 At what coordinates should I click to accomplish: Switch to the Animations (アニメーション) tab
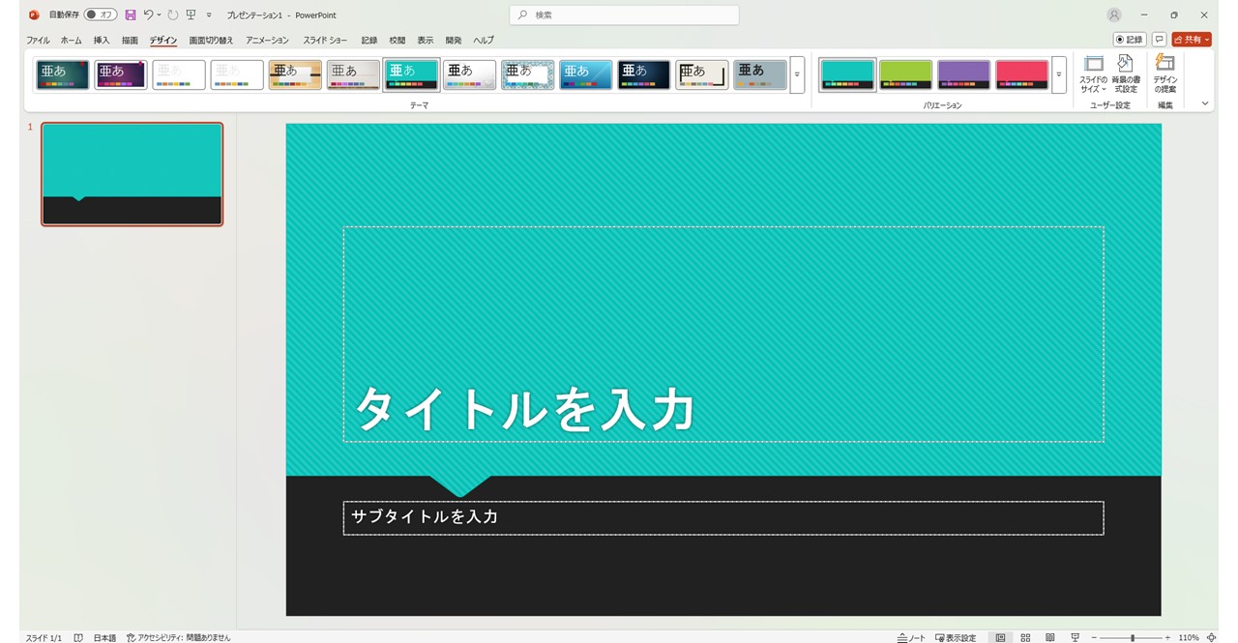(x=267, y=41)
